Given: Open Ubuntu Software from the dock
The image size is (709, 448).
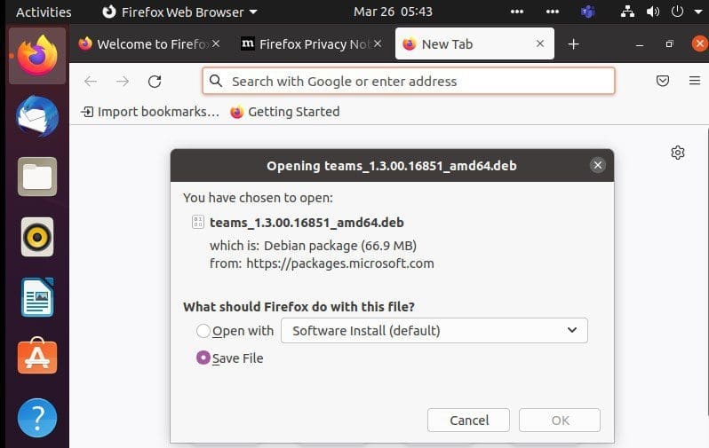Looking at the screenshot, I should (37, 357).
